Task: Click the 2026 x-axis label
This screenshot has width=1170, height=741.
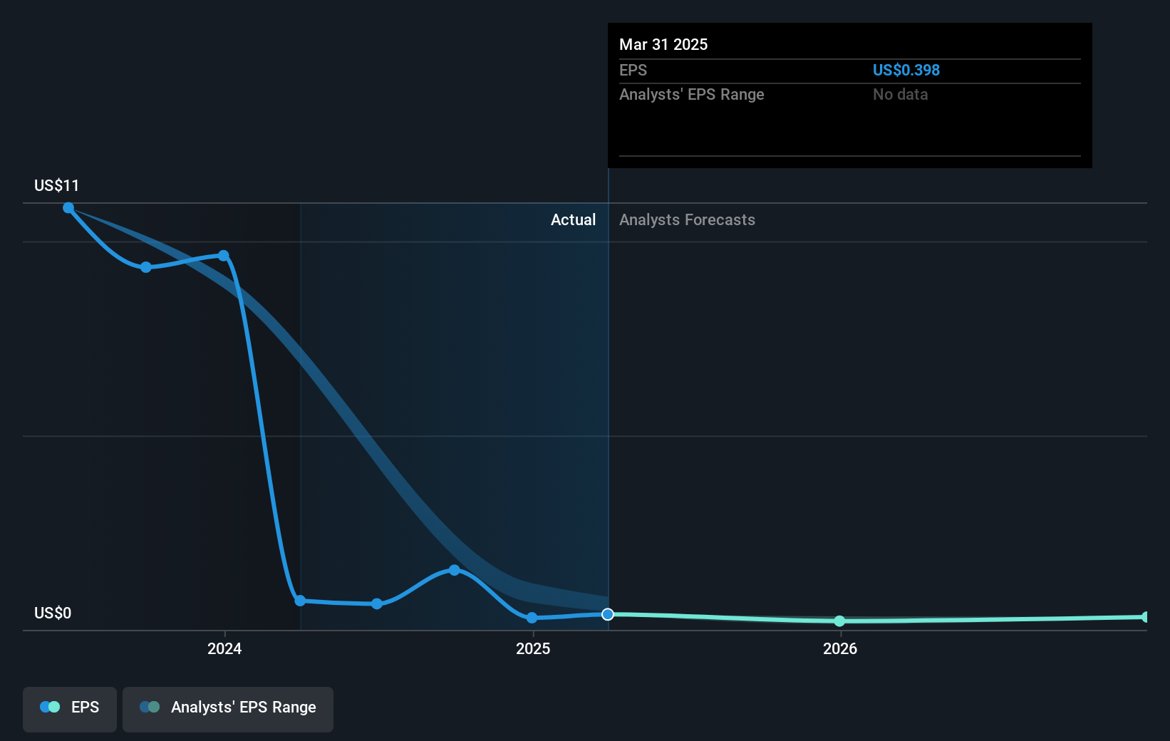Action: pyautogui.click(x=840, y=648)
